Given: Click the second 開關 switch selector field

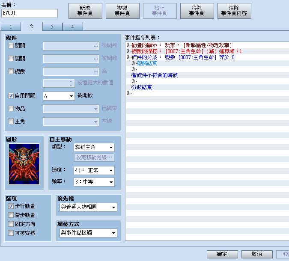Looking at the screenshot, I should click(x=71, y=59).
